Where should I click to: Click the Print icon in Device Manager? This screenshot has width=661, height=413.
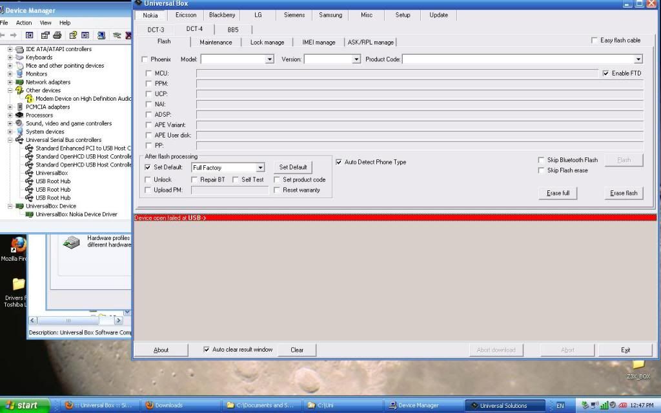pos(57,35)
